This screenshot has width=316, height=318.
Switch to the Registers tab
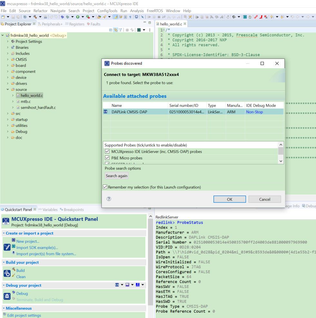point(75,24)
